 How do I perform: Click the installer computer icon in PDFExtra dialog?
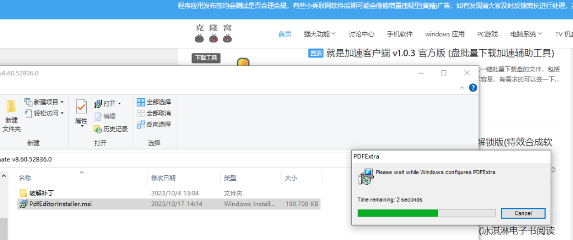pyautogui.click(x=366, y=176)
